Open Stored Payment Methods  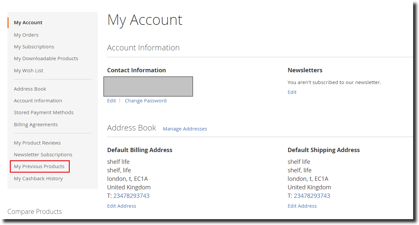(x=44, y=113)
